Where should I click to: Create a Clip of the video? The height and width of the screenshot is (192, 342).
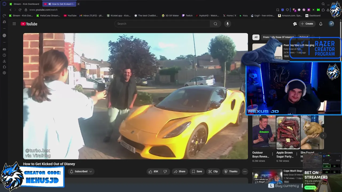[x=213, y=171]
